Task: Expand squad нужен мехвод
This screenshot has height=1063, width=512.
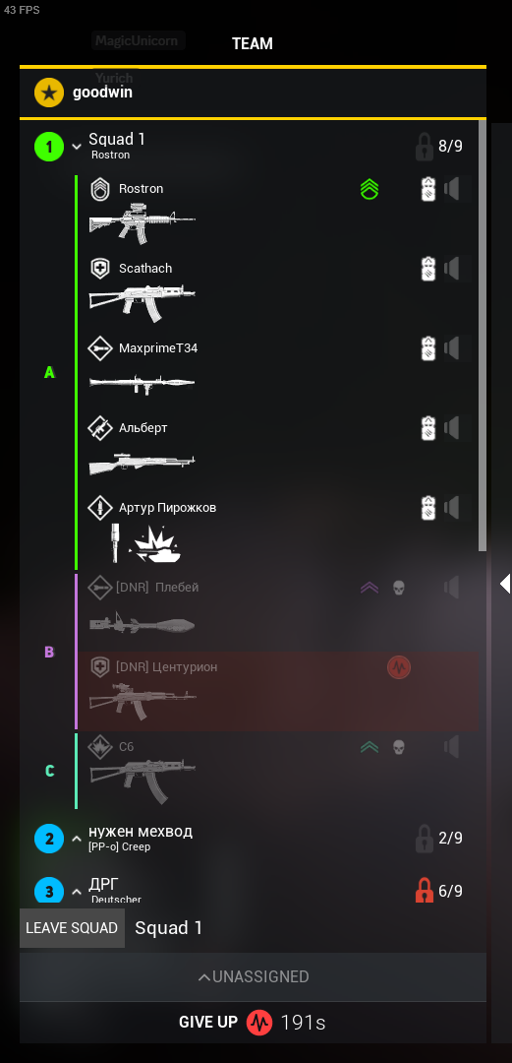Action: pos(77,839)
